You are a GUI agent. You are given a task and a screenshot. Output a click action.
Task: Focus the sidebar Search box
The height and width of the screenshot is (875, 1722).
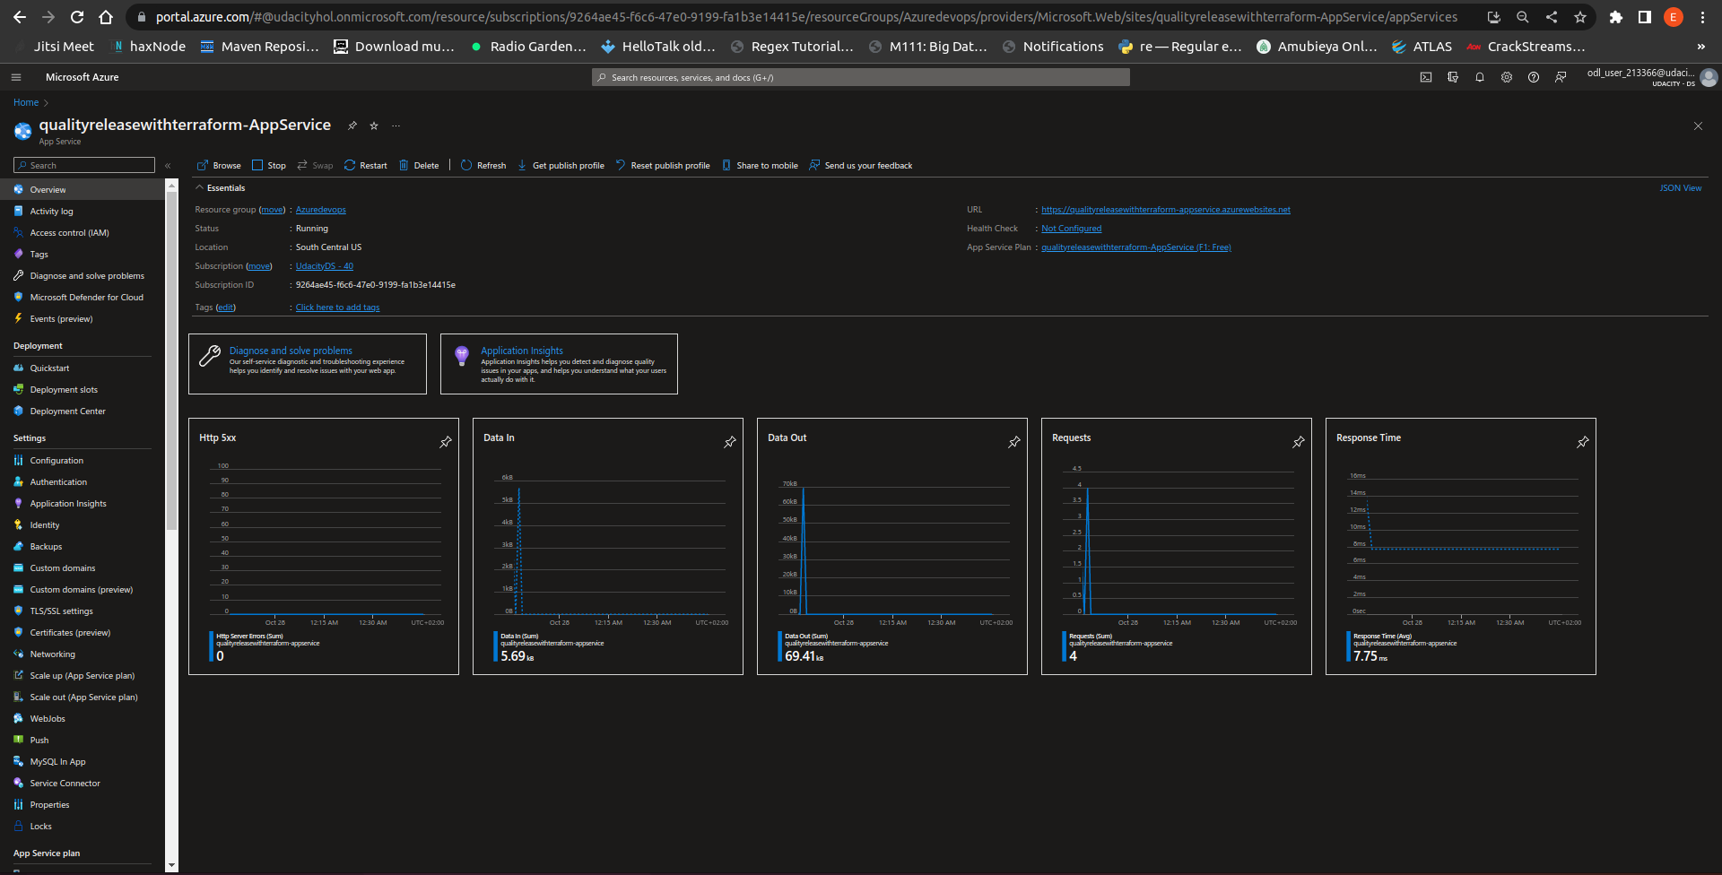[x=84, y=165]
